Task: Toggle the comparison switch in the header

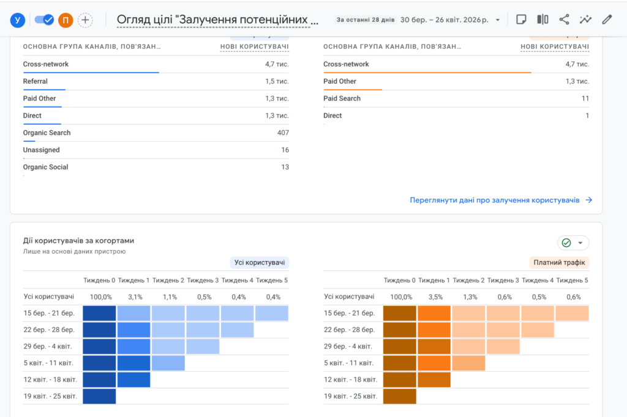Action: click(x=43, y=20)
